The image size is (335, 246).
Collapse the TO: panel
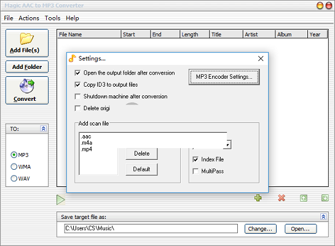[x=43, y=129]
